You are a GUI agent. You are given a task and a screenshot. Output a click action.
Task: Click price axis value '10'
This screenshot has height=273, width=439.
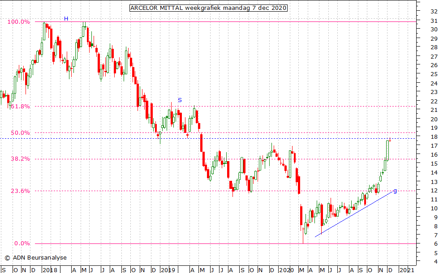434,209
